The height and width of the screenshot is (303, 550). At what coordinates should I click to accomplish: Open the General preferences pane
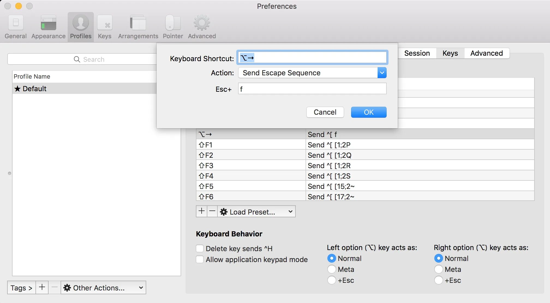click(16, 27)
